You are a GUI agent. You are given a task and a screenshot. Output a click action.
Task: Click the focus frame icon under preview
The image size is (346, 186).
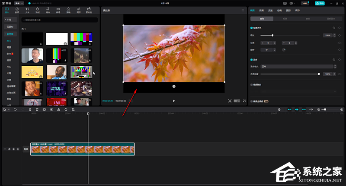(230, 101)
